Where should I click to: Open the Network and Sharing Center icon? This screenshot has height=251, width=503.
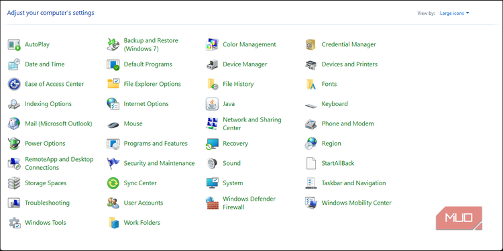(x=212, y=124)
